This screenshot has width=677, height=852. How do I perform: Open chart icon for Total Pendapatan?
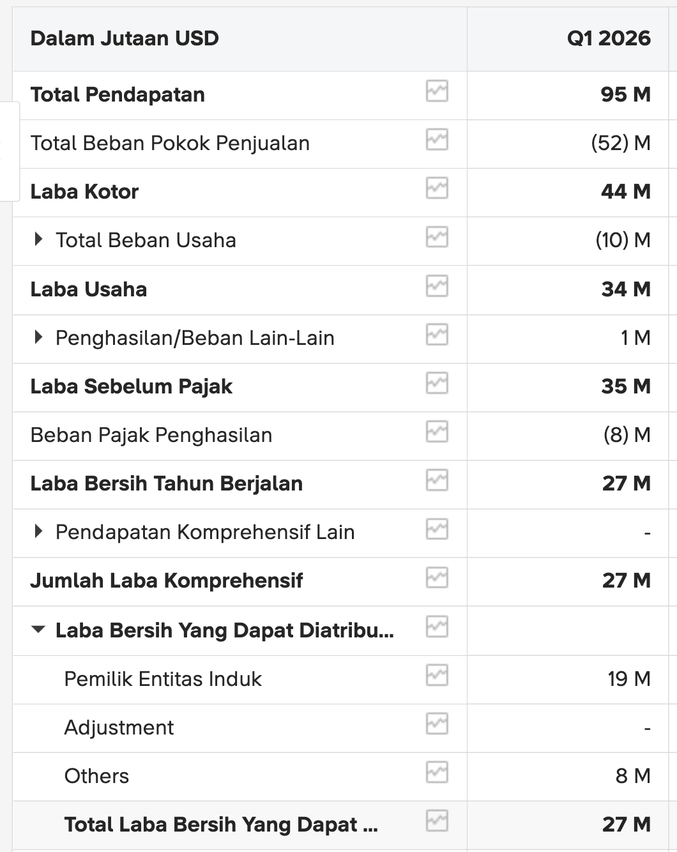(x=437, y=91)
